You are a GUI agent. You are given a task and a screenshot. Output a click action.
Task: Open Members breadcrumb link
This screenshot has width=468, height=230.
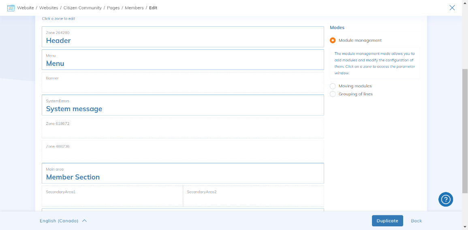(134, 8)
